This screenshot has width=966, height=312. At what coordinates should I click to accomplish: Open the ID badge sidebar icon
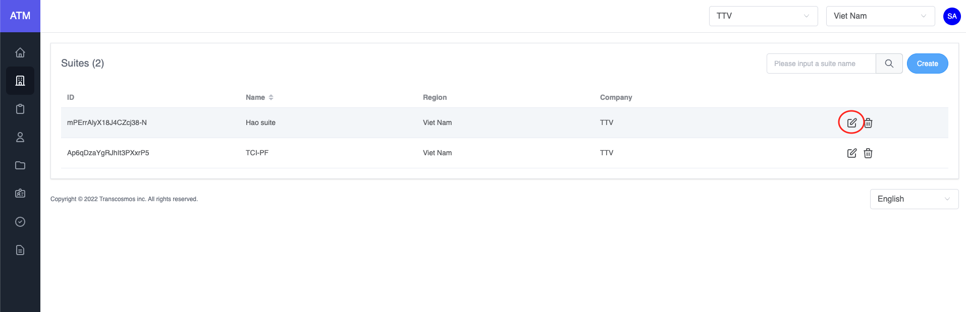click(20, 194)
